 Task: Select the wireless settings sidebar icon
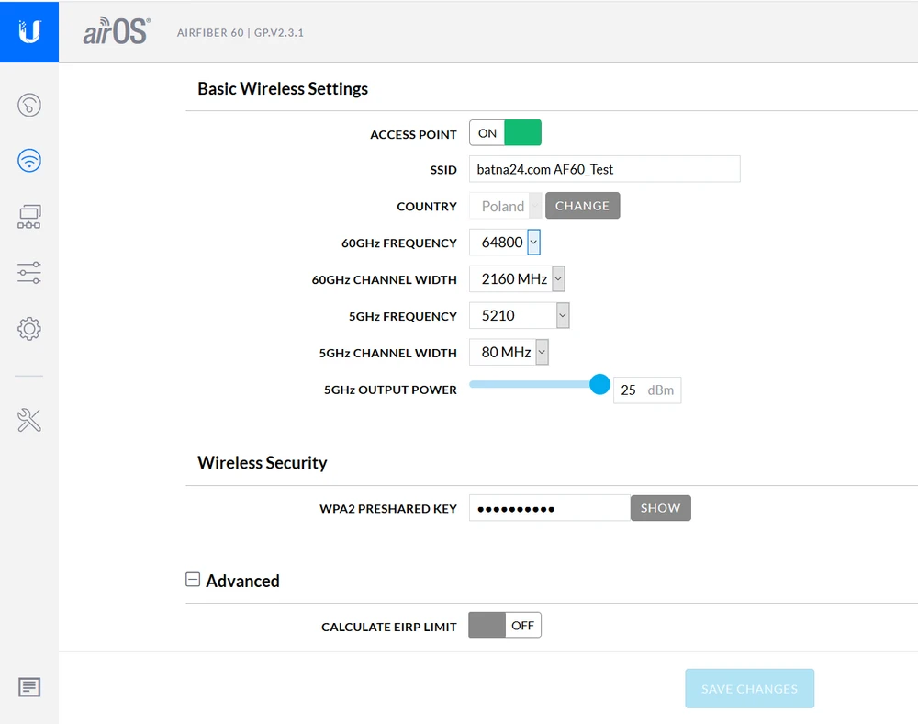tap(29, 162)
